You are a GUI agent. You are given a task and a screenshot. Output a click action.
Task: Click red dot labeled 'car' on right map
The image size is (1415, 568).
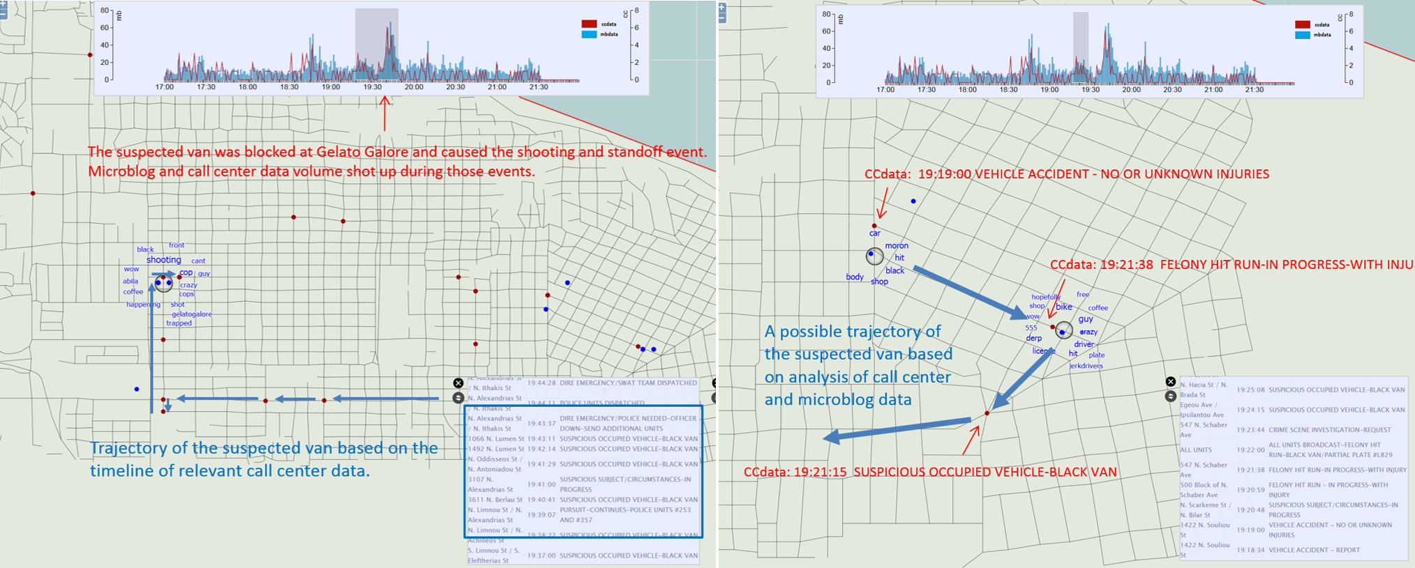874,226
